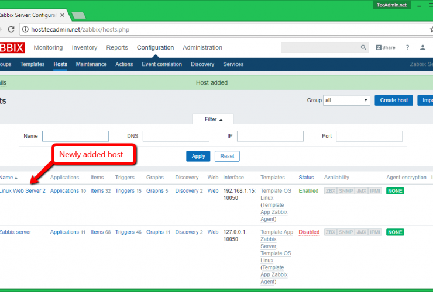Image resolution: width=433 pixels, height=292 pixels.
Task: Switch to the Templates submenu
Action: [x=32, y=64]
